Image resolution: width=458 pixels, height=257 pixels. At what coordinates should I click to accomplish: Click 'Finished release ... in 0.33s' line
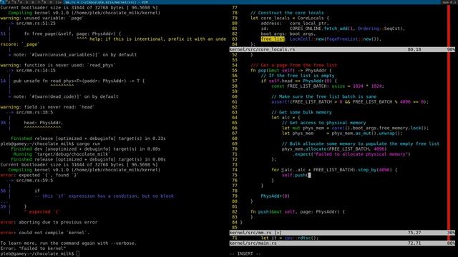[x=88, y=138]
